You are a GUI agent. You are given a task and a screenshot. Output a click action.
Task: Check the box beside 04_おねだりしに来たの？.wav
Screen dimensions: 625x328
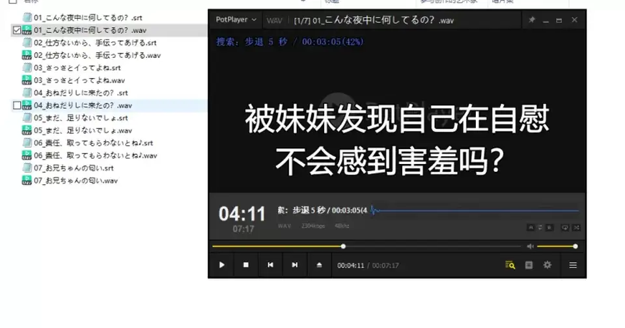click(17, 105)
